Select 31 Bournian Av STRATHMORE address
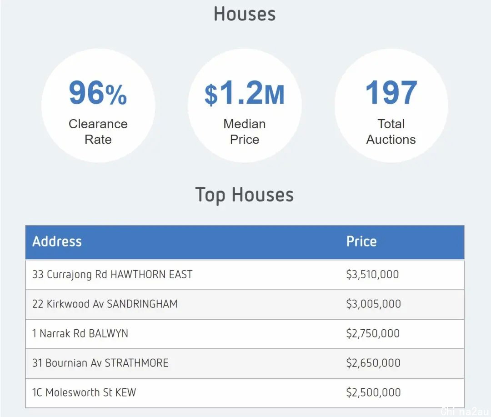 tap(100, 363)
